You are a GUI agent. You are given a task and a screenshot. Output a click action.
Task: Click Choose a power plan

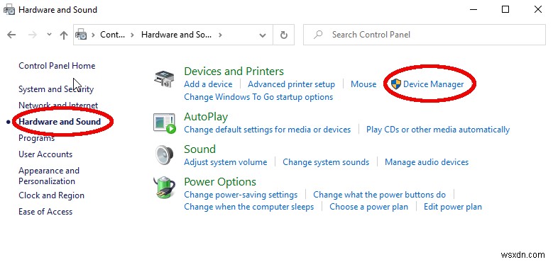pos(368,207)
